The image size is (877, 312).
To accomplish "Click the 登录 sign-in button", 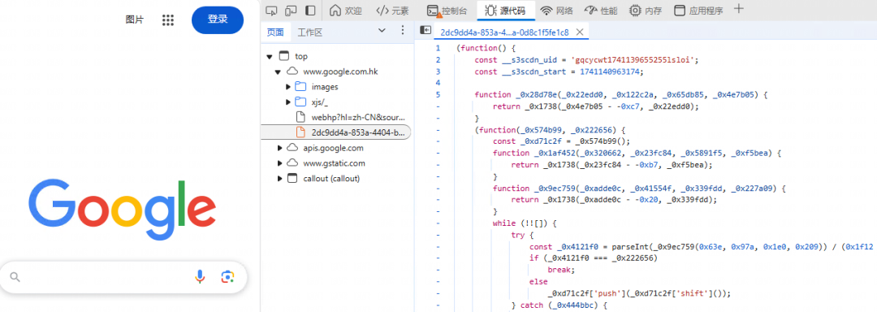I will tap(218, 19).
